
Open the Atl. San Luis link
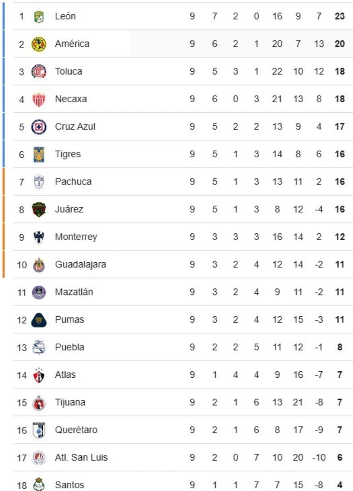tap(81, 458)
